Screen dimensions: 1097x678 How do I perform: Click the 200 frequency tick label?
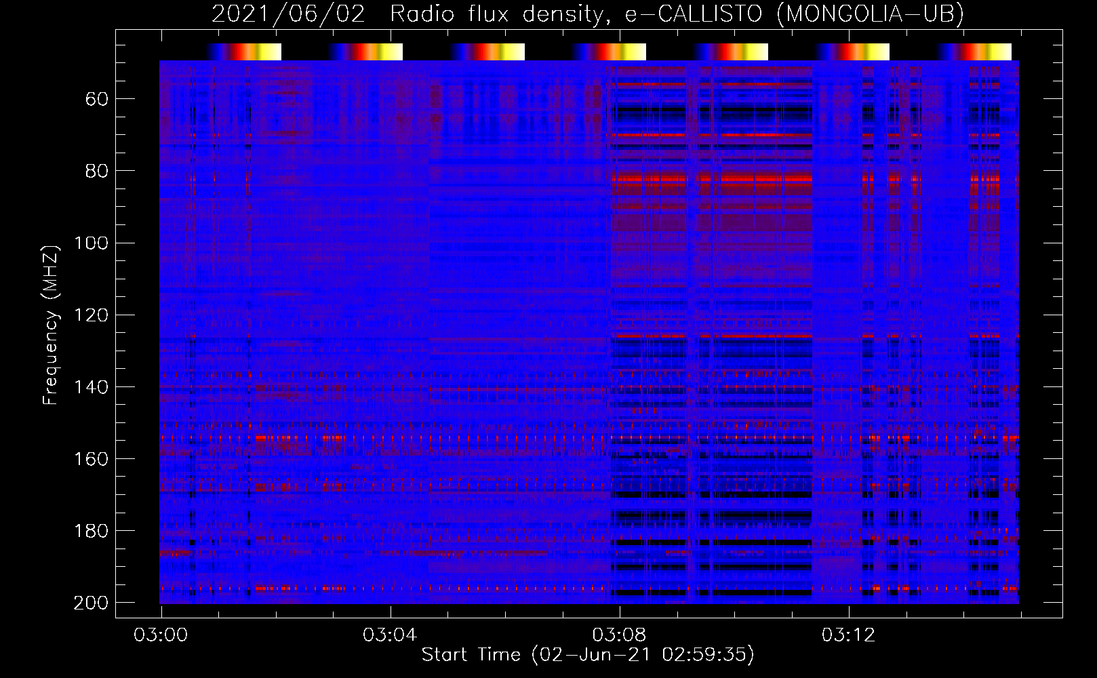[92, 603]
